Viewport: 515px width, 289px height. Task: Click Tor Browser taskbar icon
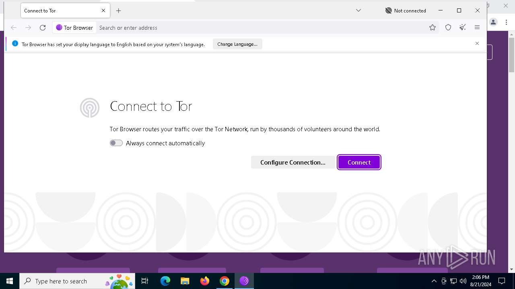coord(244,281)
